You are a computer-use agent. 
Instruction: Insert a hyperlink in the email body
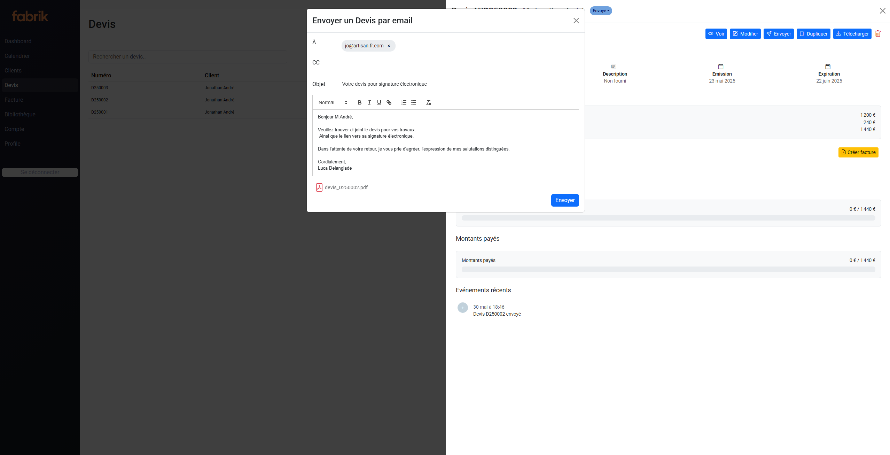(x=389, y=102)
